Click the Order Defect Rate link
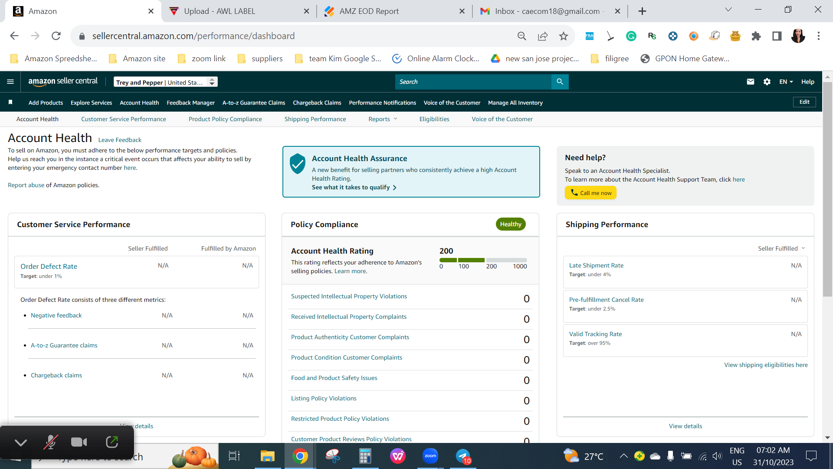The height and width of the screenshot is (469, 833). point(49,266)
